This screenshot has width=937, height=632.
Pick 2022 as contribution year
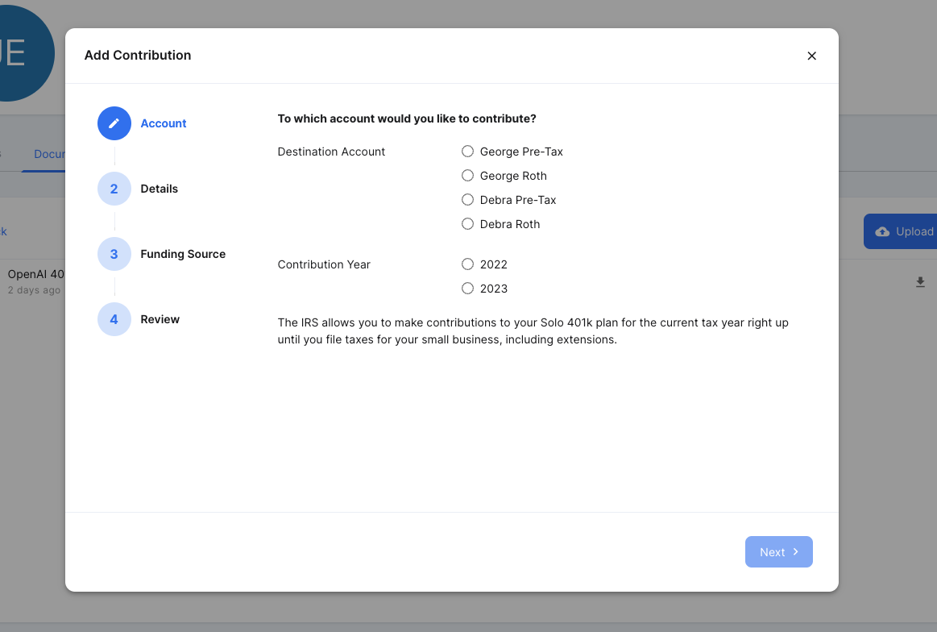pos(467,264)
